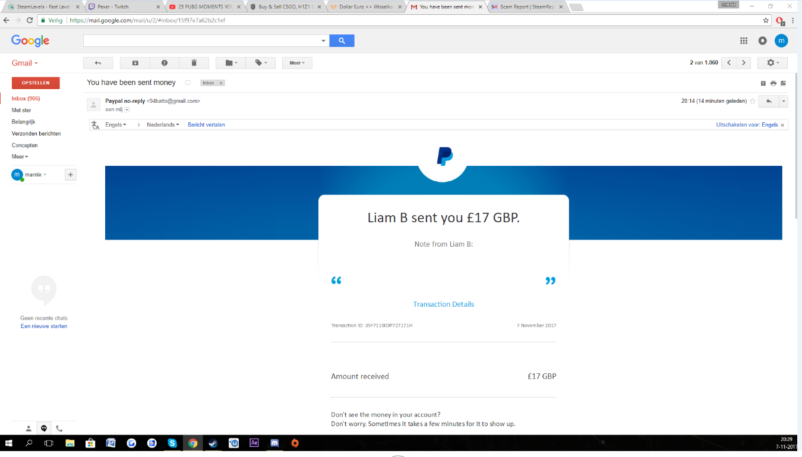This screenshot has height=457, width=802.
Task: Click the Bericht vertalen link
Action: [206, 125]
